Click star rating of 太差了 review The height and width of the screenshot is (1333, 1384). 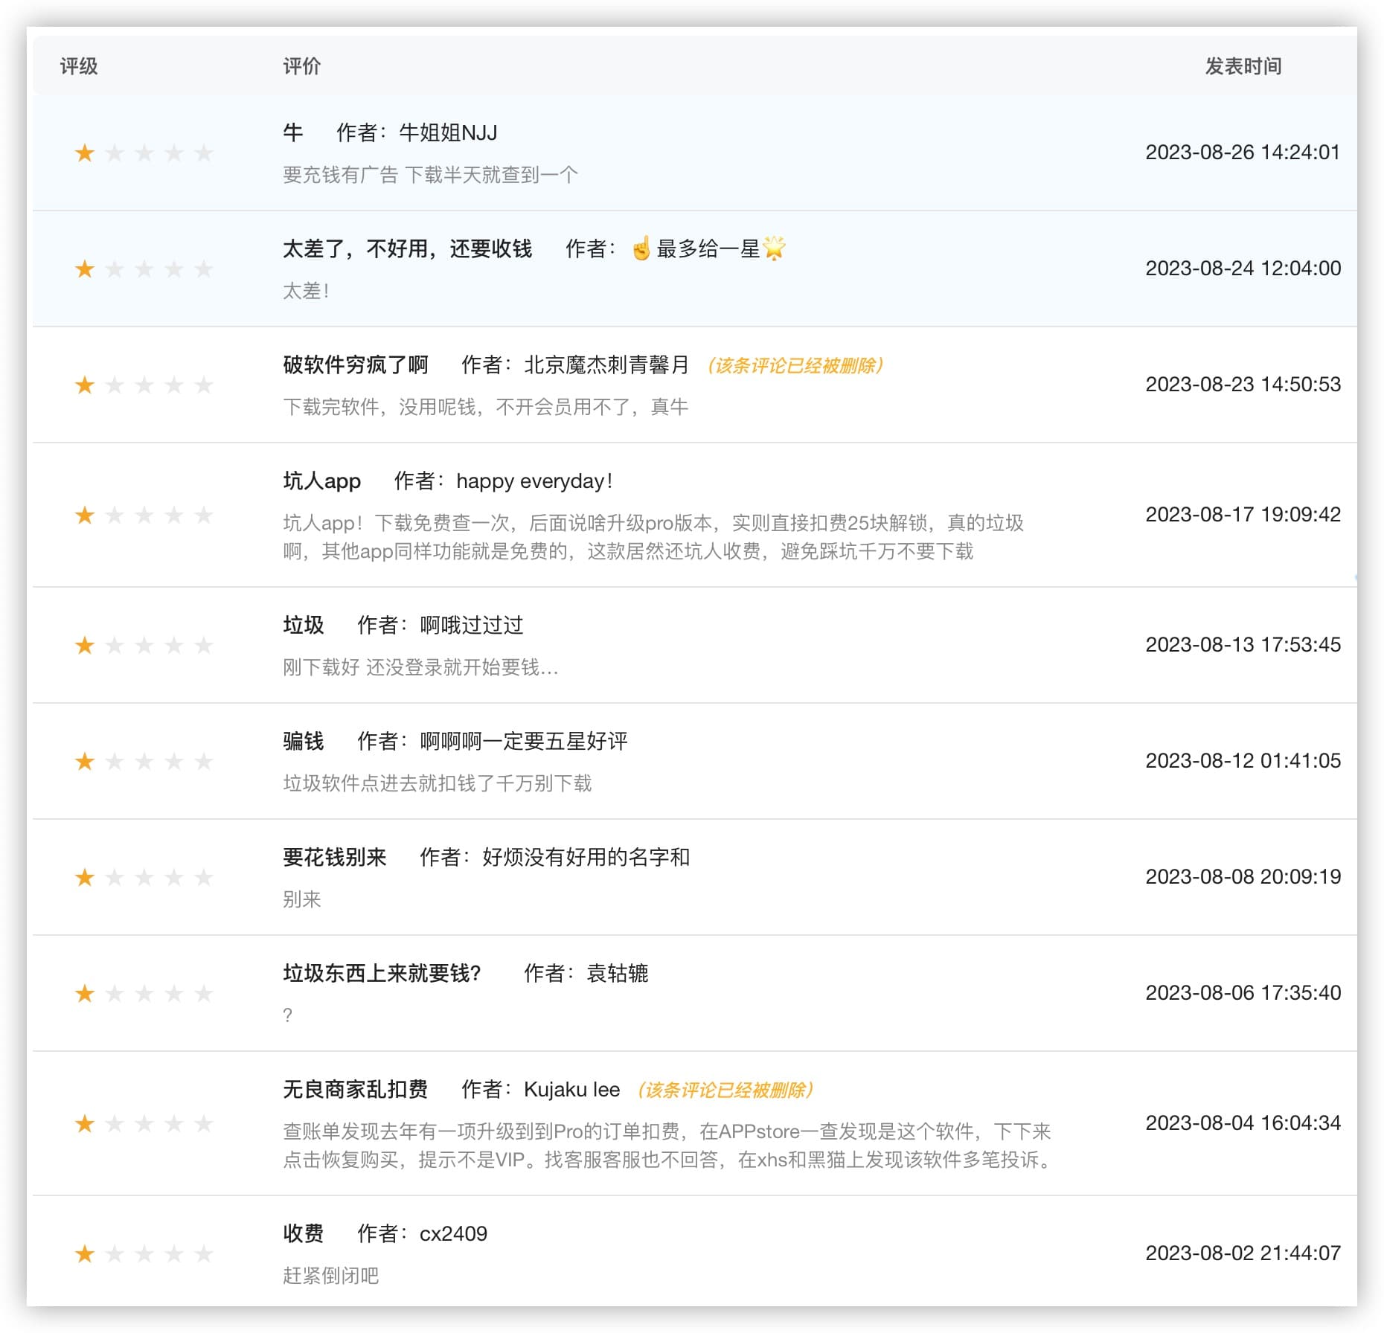tap(144, 269)
